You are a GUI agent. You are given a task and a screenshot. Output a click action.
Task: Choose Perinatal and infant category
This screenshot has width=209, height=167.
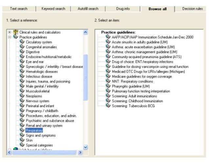(x=40, y=106)
